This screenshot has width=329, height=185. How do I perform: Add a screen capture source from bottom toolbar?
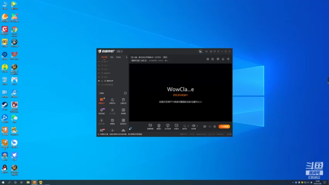(150, 127)
